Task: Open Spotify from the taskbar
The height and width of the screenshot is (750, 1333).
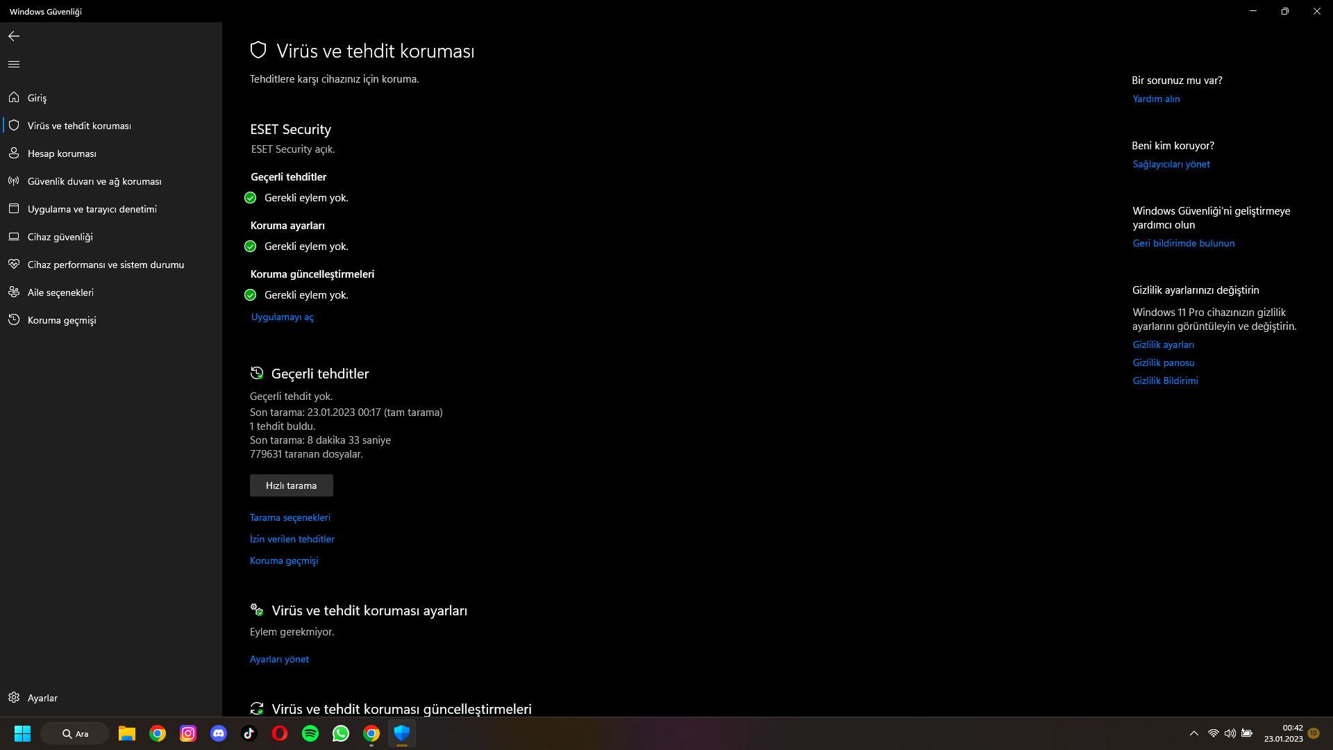Action: tap(310, 733)
